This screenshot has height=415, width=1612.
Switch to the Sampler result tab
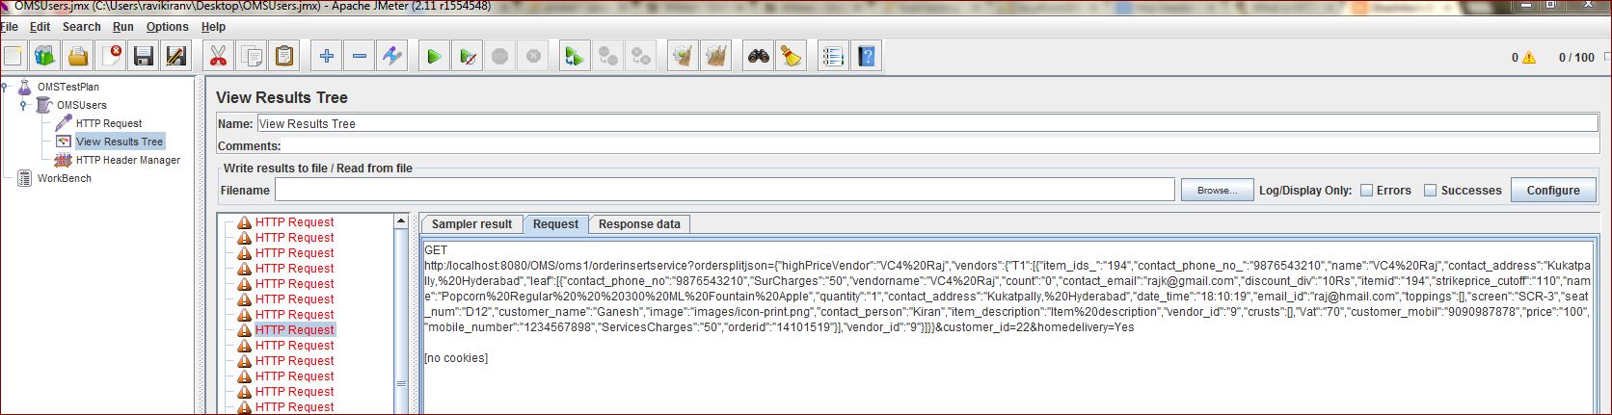471,224
